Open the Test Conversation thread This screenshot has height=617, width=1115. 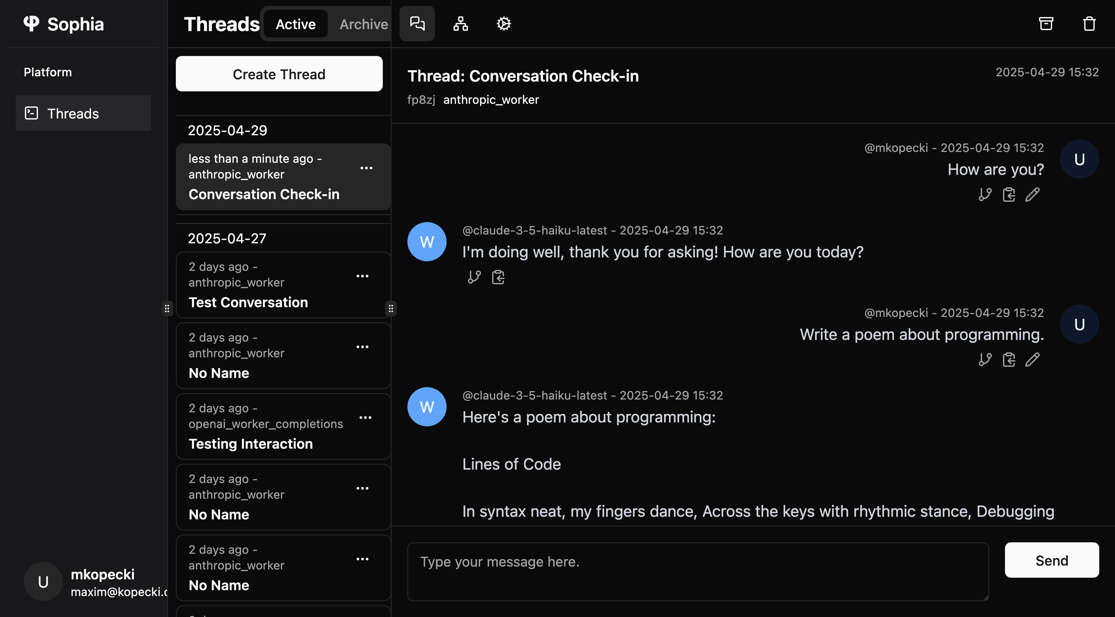coord(283,285)
